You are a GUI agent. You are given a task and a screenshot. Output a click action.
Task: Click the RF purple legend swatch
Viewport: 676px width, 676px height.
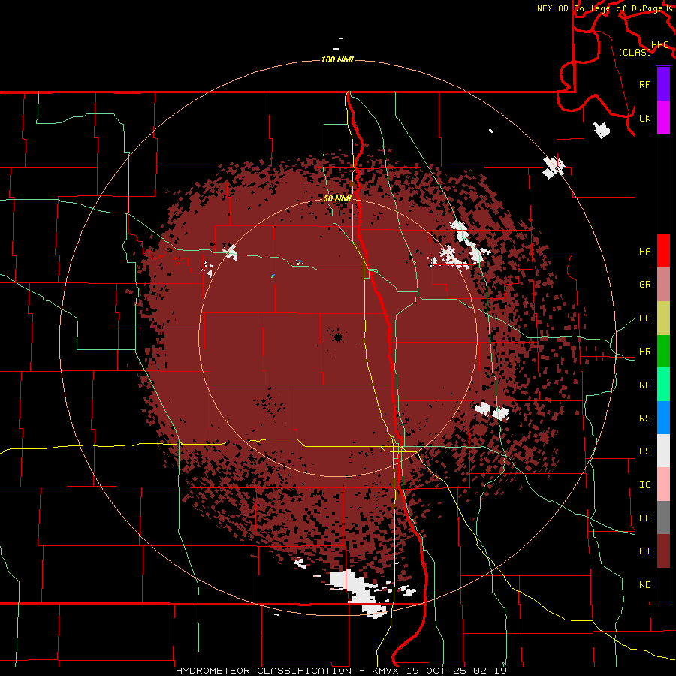(663, 84)
